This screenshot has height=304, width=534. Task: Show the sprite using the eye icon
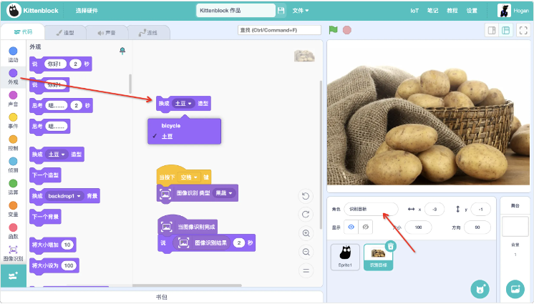pos(351,227)
